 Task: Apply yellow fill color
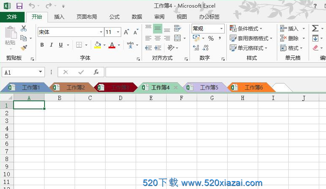coord(98,44)
